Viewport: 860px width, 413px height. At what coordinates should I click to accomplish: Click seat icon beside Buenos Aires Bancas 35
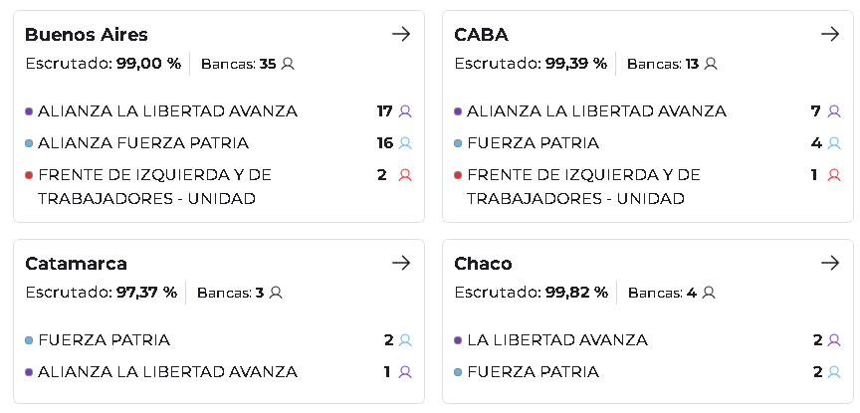coord(288,64)
